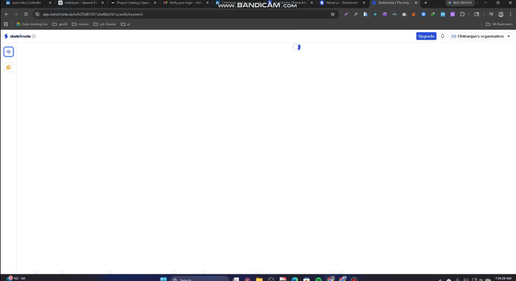Click the Upgrade button
The image size is (516, 281).
[426, 36]
